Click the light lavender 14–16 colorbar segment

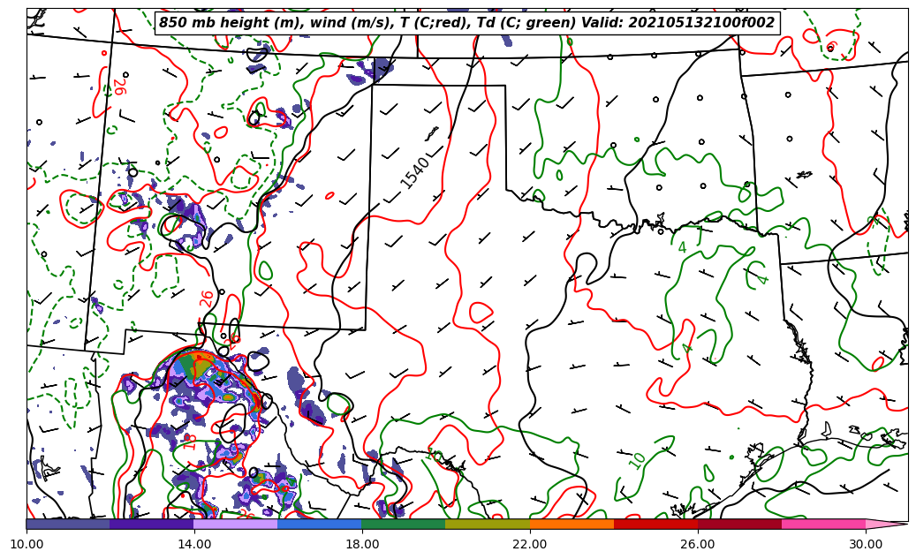point(236,524)
